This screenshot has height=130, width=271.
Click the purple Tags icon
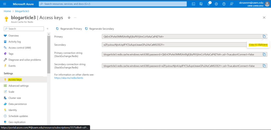pyautogui.click(x=5, y=54)
